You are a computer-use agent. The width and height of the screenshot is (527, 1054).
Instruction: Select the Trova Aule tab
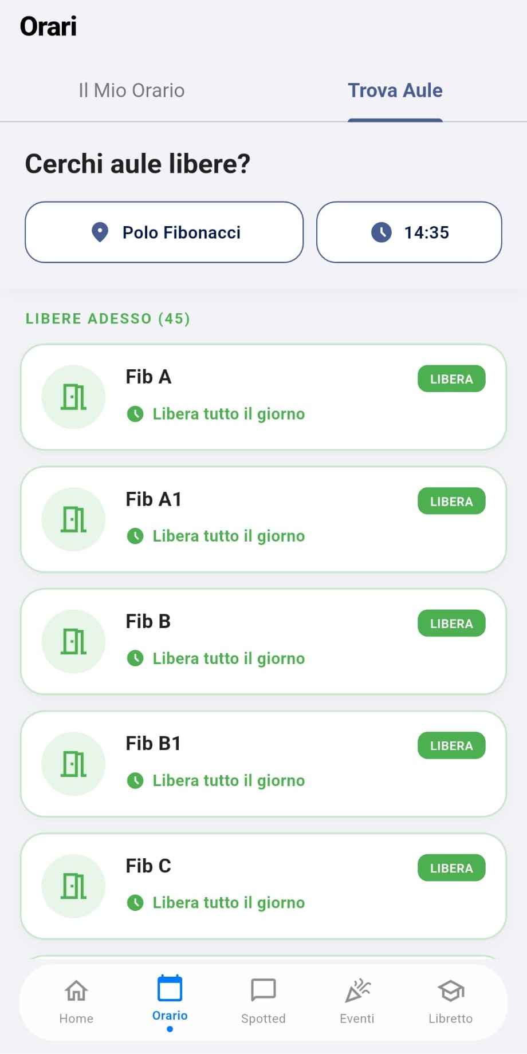[395, 90]
